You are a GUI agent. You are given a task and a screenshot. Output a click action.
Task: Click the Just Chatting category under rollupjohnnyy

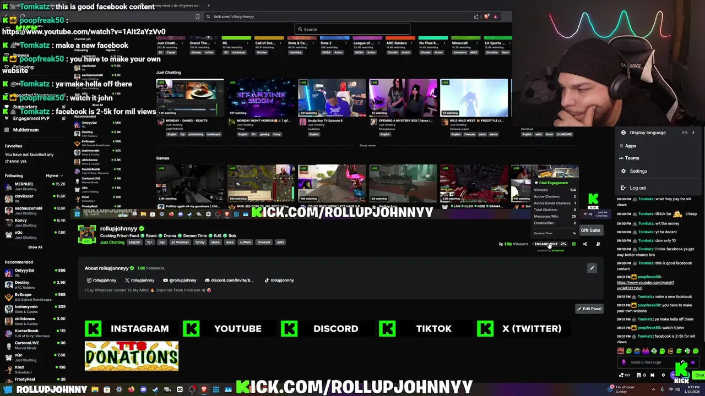coord(112,243)
